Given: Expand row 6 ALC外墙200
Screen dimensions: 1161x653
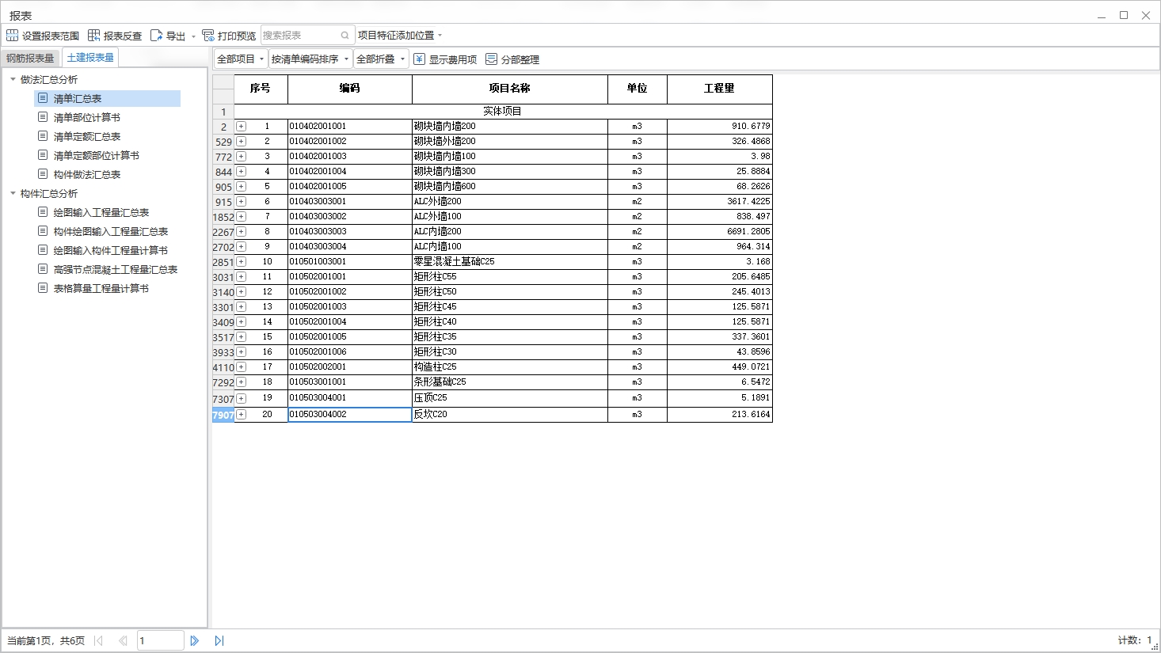Looking at the screenshot, I should tap(242, 202).
